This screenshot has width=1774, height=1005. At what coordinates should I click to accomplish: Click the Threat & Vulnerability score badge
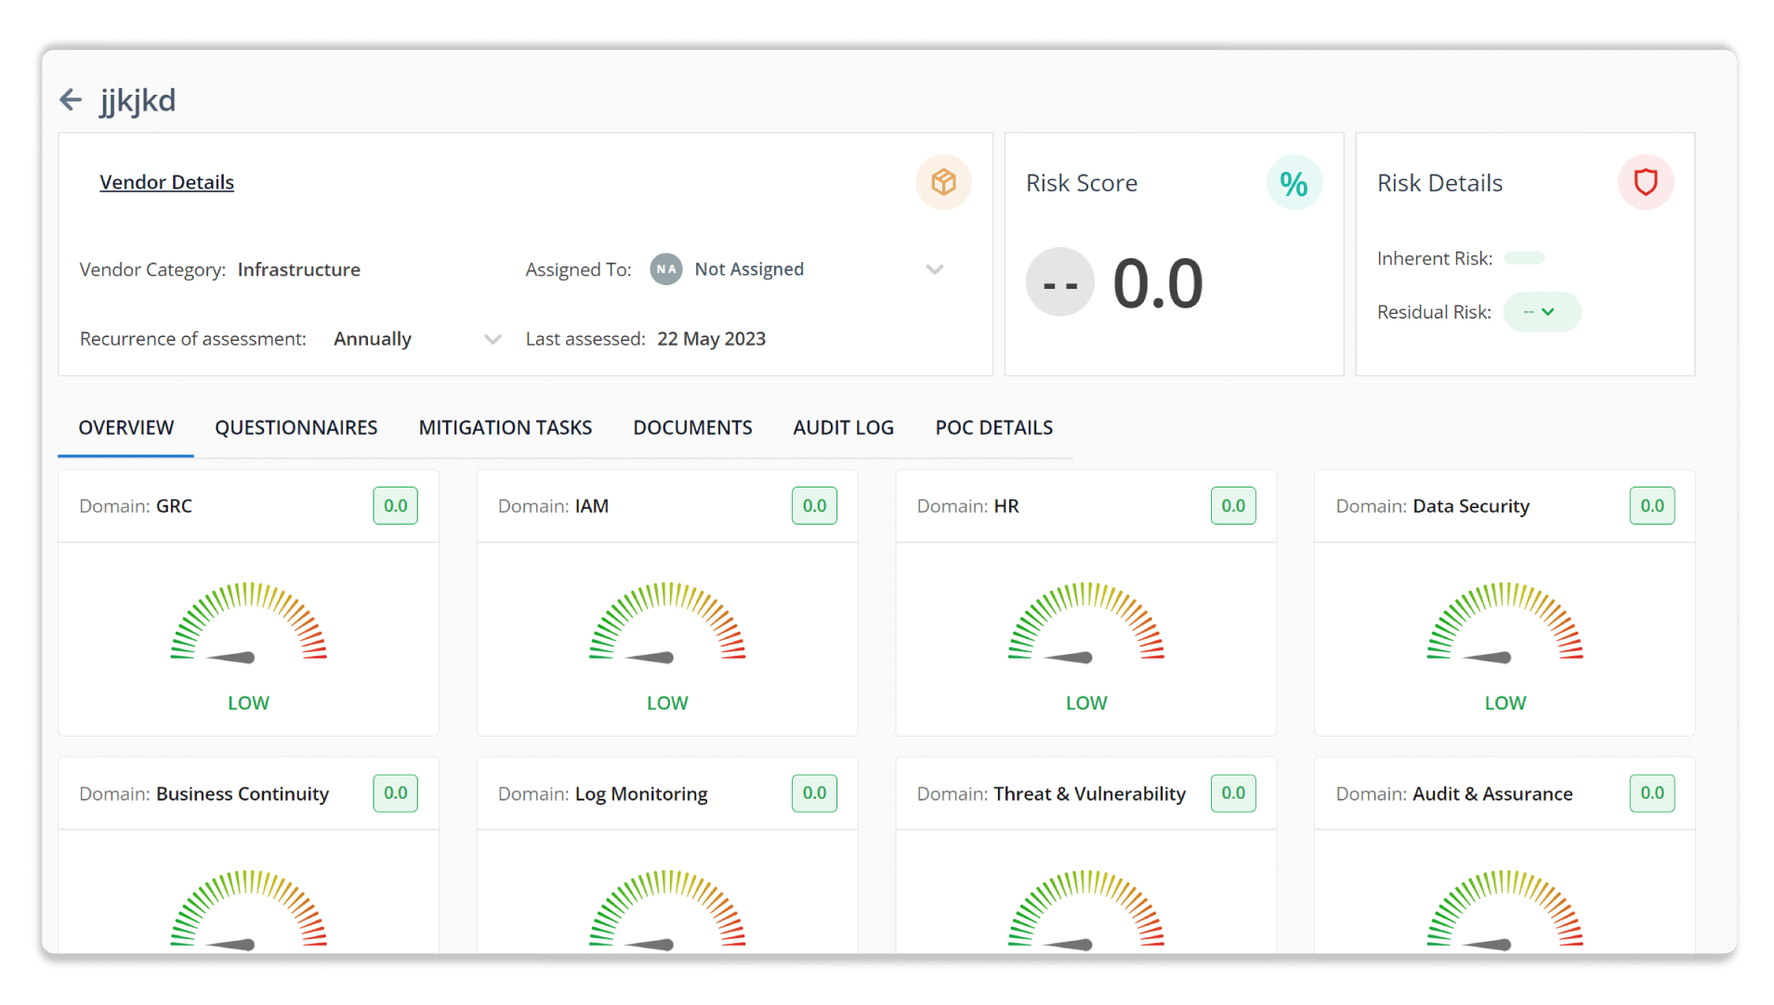1233,793
